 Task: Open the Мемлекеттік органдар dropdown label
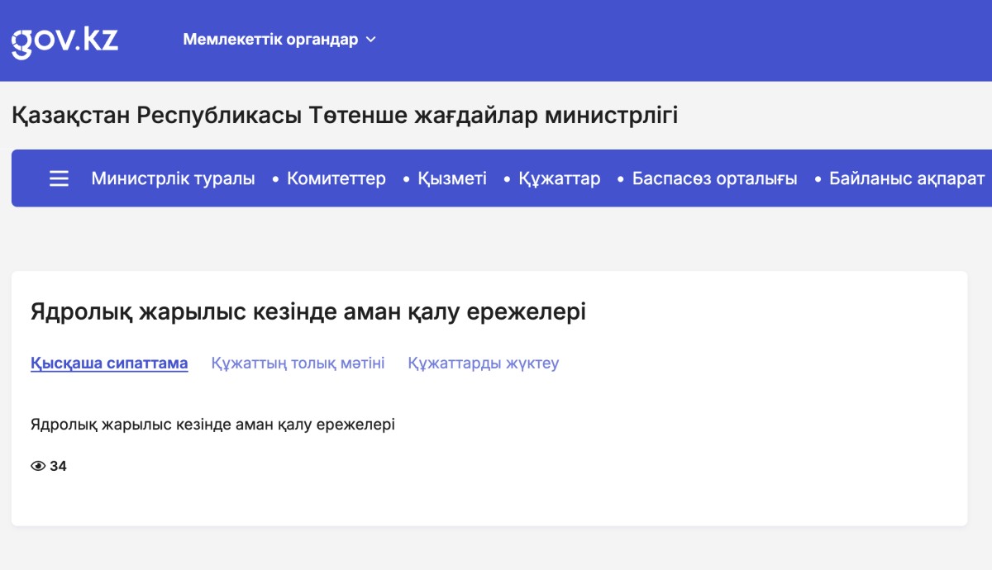[270, 40]
